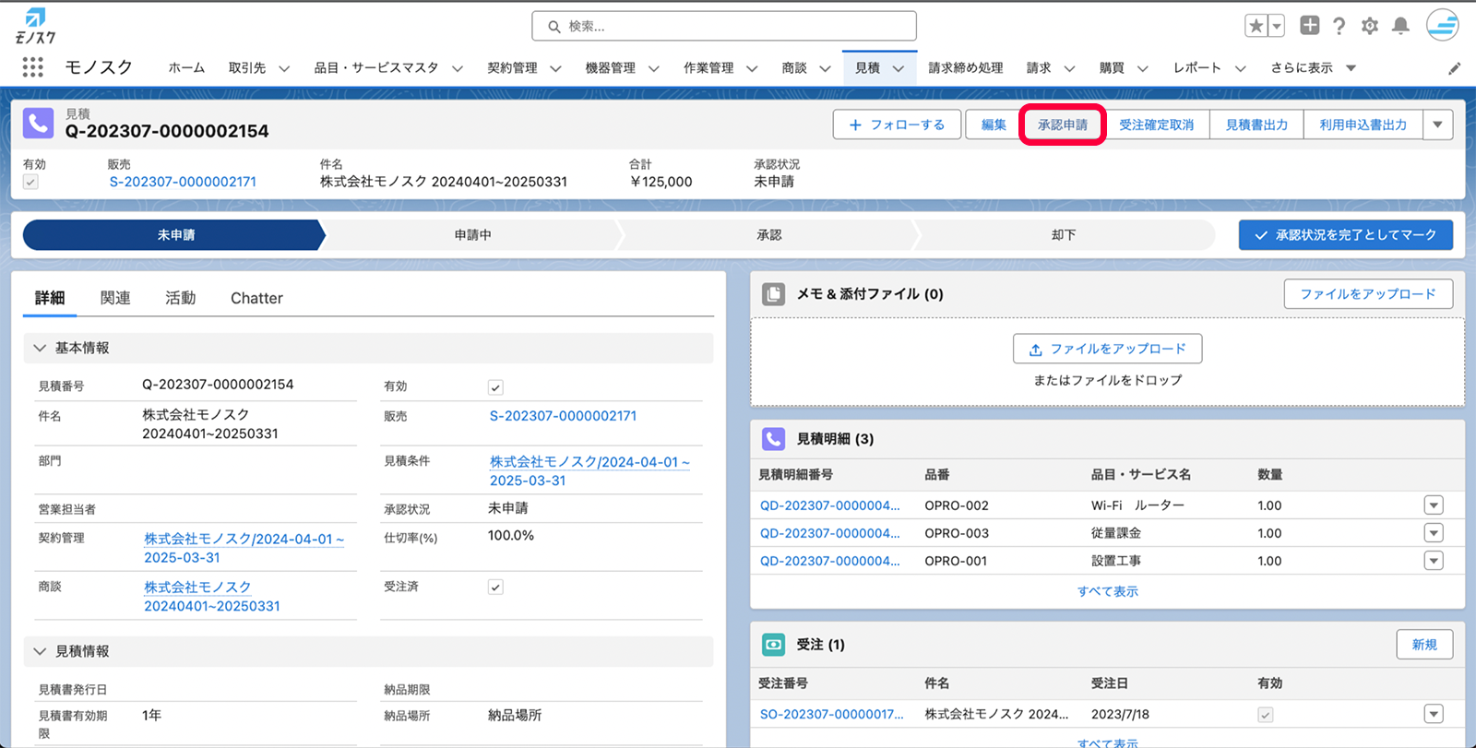Switch to the Chatter tab
This screenshot has width=1476, height=748.
pos(256,298)
